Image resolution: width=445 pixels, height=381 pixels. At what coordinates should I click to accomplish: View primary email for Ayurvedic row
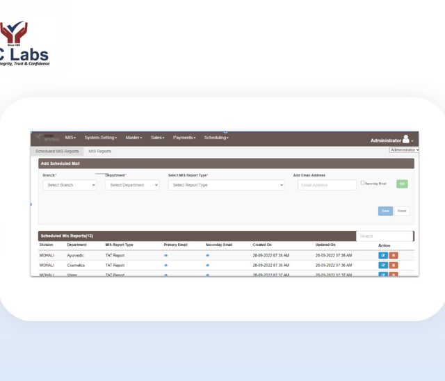tap(166, 255)
